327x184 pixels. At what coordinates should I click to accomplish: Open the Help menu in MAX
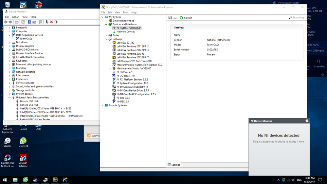pyautogui.click(x=134, y=12)
